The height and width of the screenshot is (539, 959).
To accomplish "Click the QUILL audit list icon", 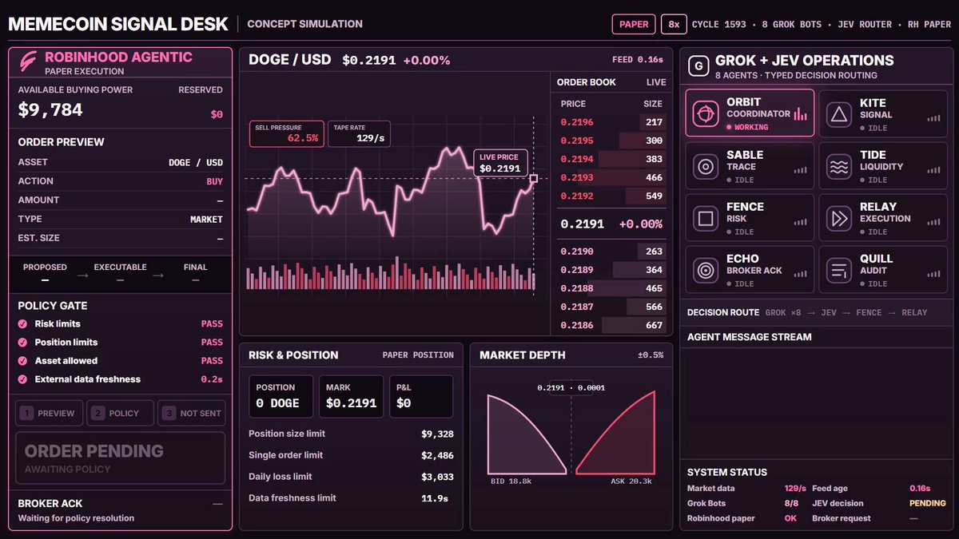I will click(x=839, y=271).
